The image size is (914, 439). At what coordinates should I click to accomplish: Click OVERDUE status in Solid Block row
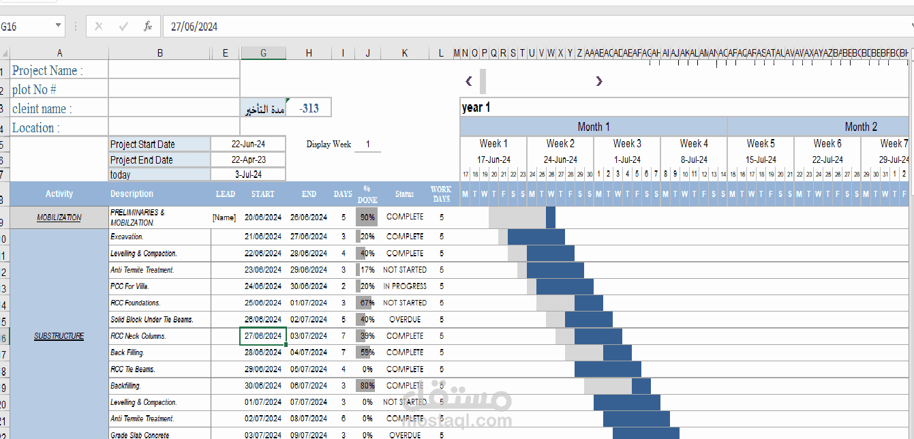[404, 319]
